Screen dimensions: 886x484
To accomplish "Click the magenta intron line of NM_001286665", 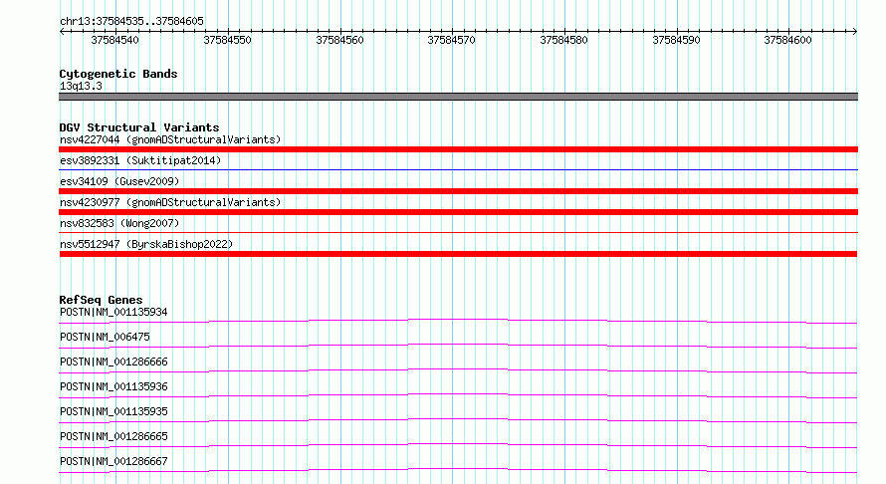I will [458, 445].
